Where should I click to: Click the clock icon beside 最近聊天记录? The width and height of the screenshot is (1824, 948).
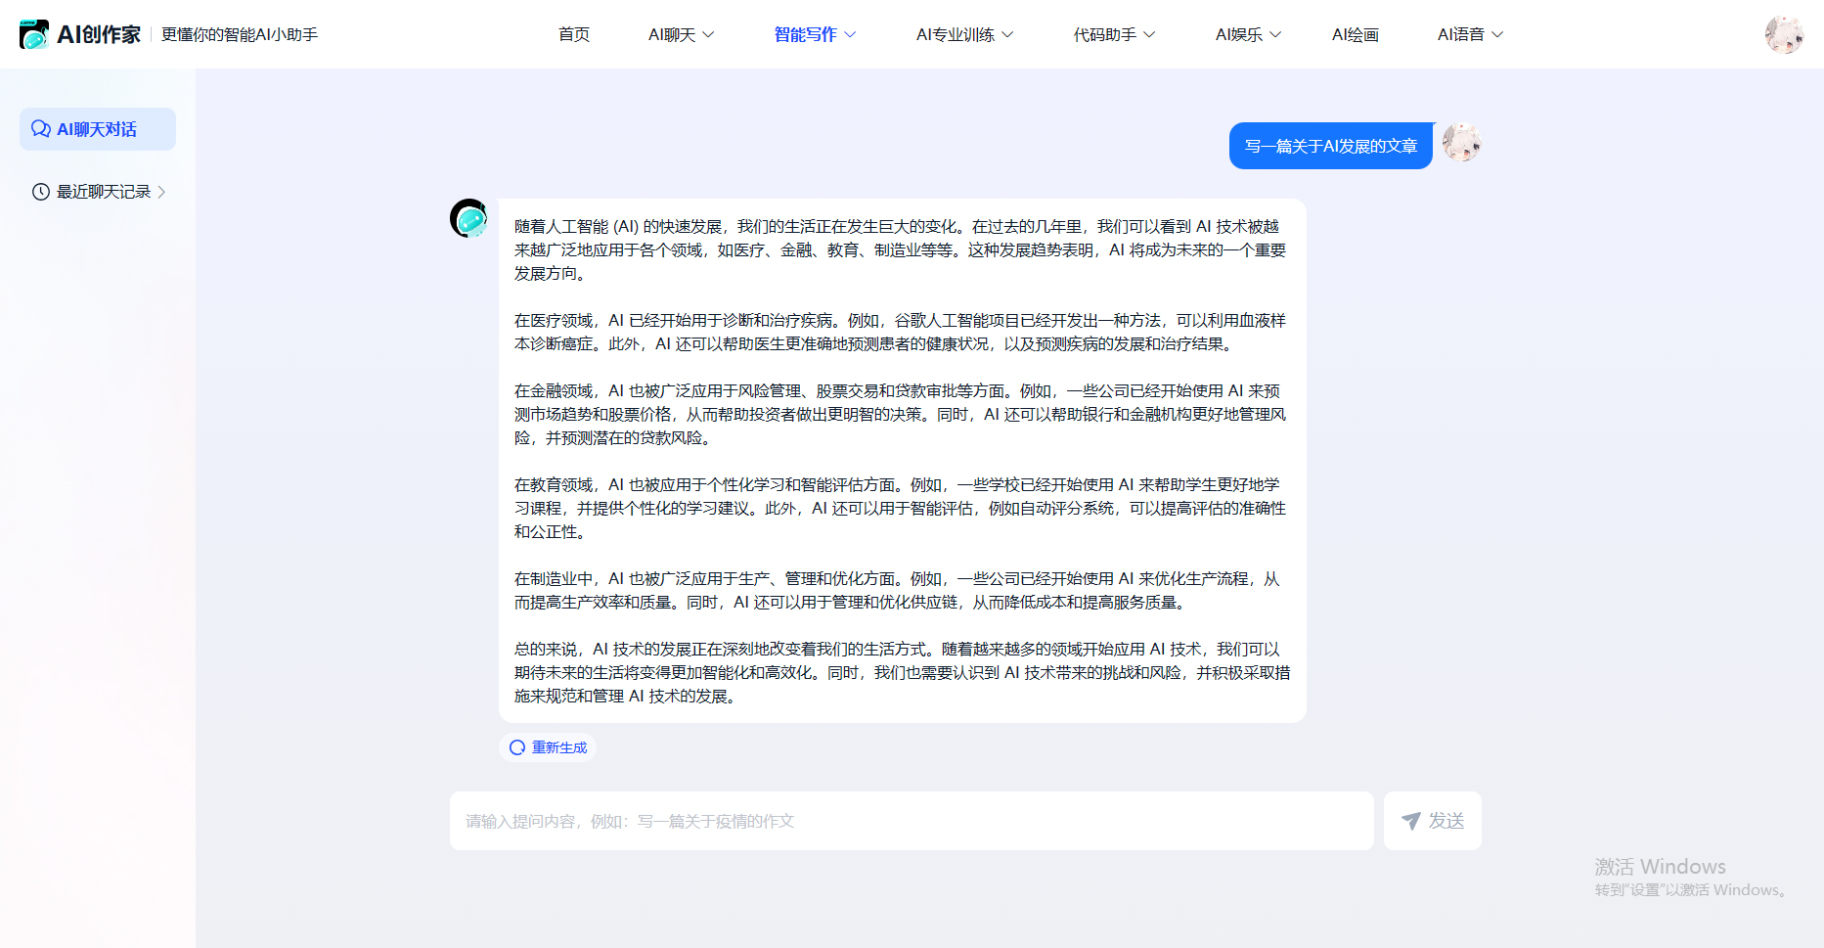pyautogui.click(x=41, y=192)
